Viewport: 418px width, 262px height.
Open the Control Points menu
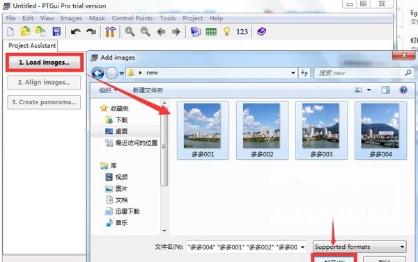pos(132,18)
